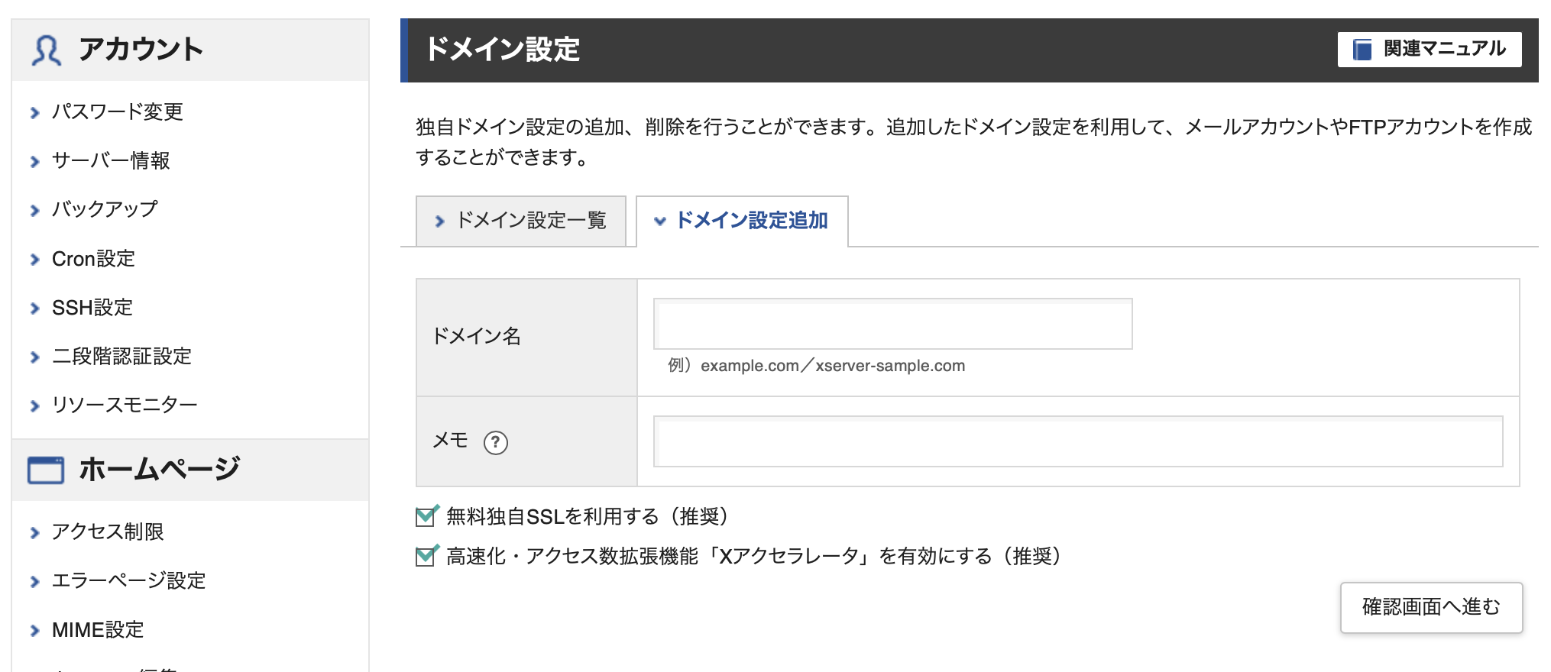Click the chevron beside パスワード変更

pos(34,113)
